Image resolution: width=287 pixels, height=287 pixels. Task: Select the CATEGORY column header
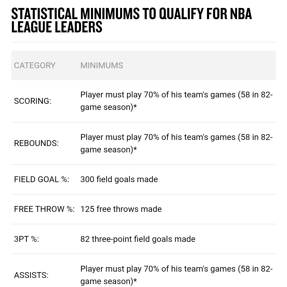pyautogui.click(x=35, y=66)
